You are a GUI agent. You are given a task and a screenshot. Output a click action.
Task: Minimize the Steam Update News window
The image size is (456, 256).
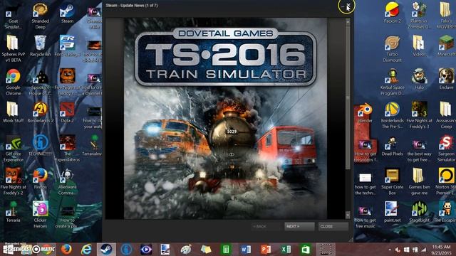[x=343, y=6]
